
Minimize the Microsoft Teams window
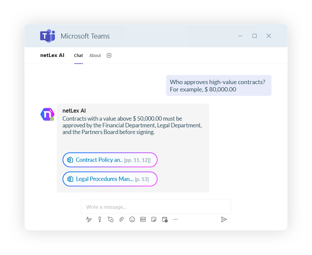[240, 36]
